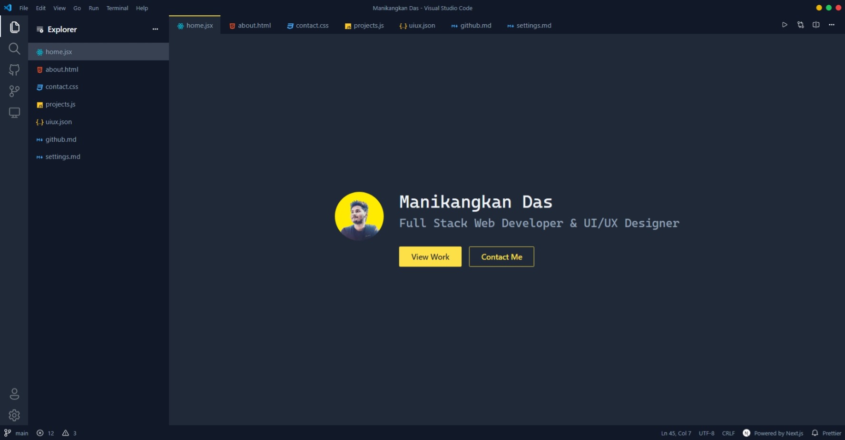Show the Problems panel via error count
The image size is (845, 440).
coord(45,433)
